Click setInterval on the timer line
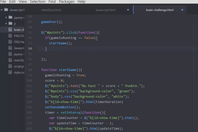 [71, 113]
